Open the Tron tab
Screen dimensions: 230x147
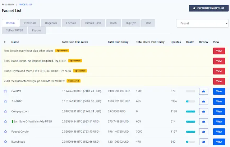click(x=148, y=23)
